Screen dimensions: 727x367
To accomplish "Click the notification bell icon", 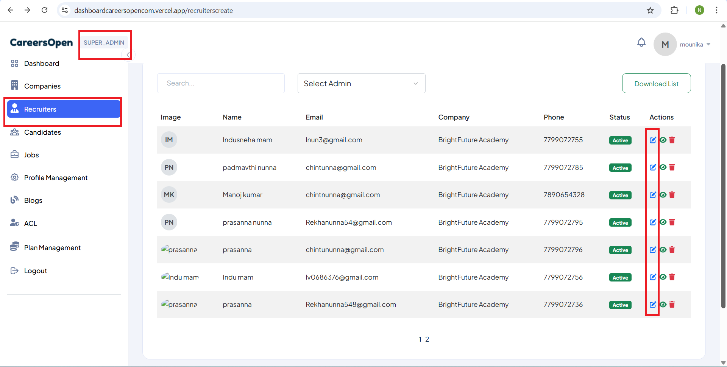I will click(641, 43).
